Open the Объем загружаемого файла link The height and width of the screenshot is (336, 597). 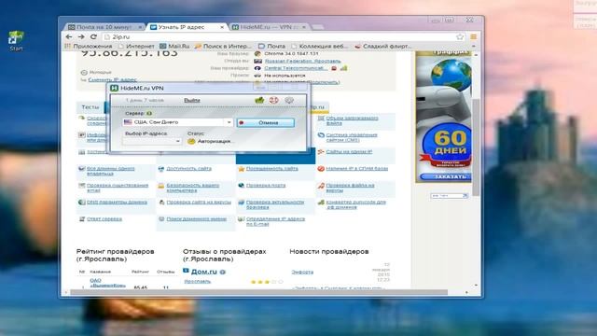point(352,120)
